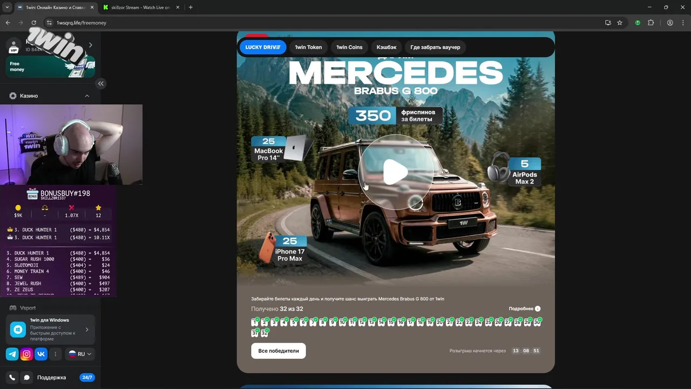Image resolution: width=691 pixels, height=389 pixels.
Task: Open the Поддержка support link
Action: (x=51, y=378)
